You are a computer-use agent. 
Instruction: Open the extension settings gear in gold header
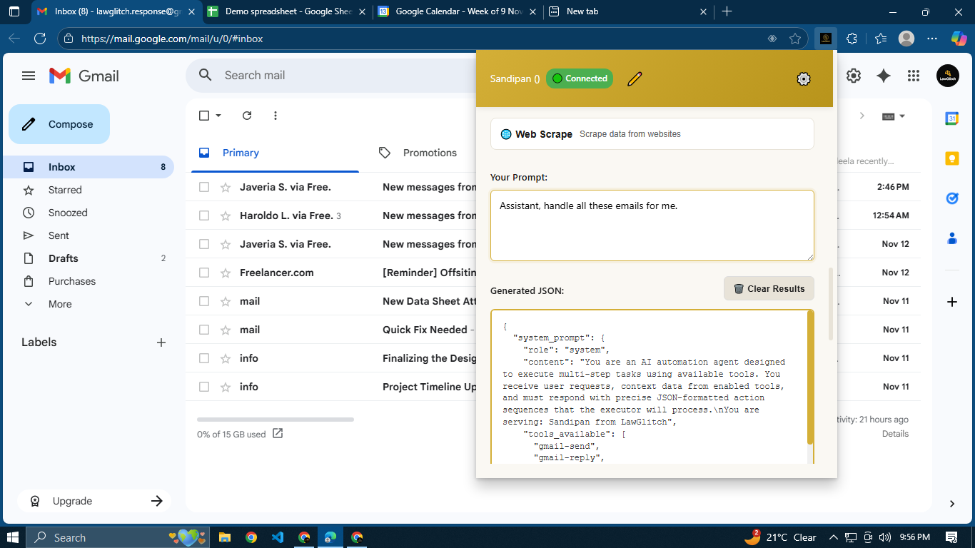804,78
